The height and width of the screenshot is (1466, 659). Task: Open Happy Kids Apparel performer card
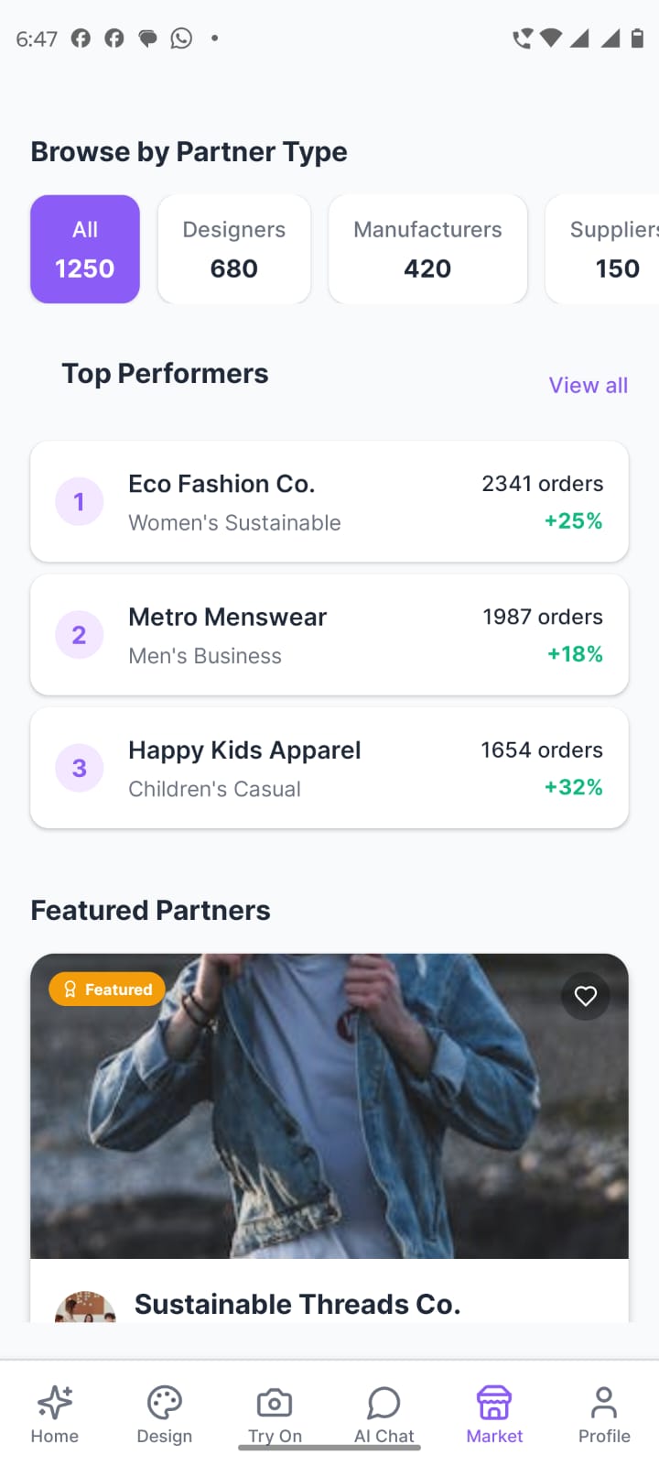(329, 768)
